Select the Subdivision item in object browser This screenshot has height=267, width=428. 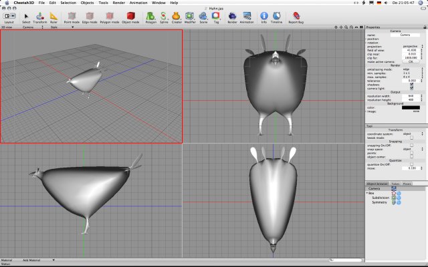click(x=381, y=198)
